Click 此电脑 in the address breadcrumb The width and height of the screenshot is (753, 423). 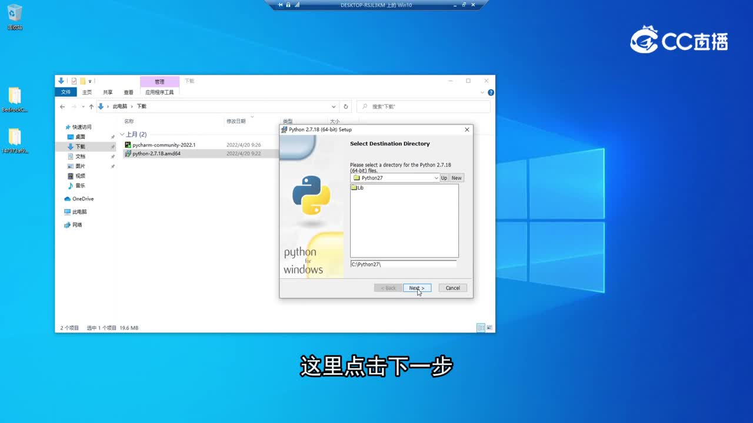coord(119,106)
